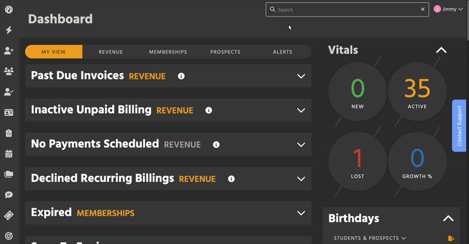Screen dimensions: 469x244
Task: Open the people group sidebar icon
Action: (x=9, y=71)
